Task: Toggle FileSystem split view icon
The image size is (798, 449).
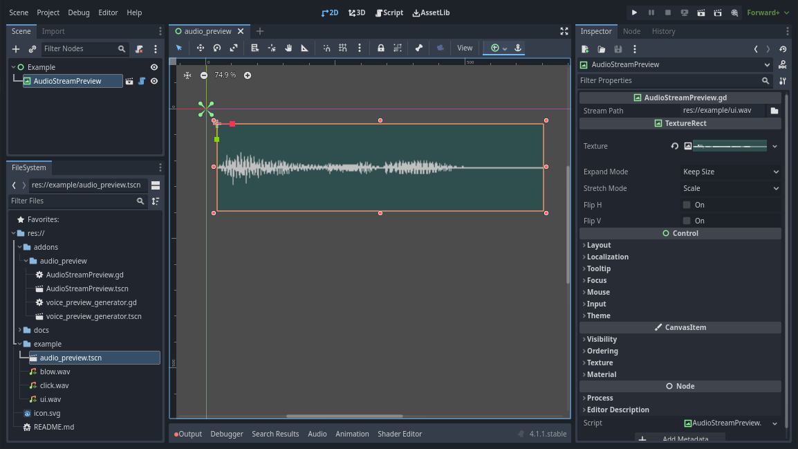Action: coord(156,185)
